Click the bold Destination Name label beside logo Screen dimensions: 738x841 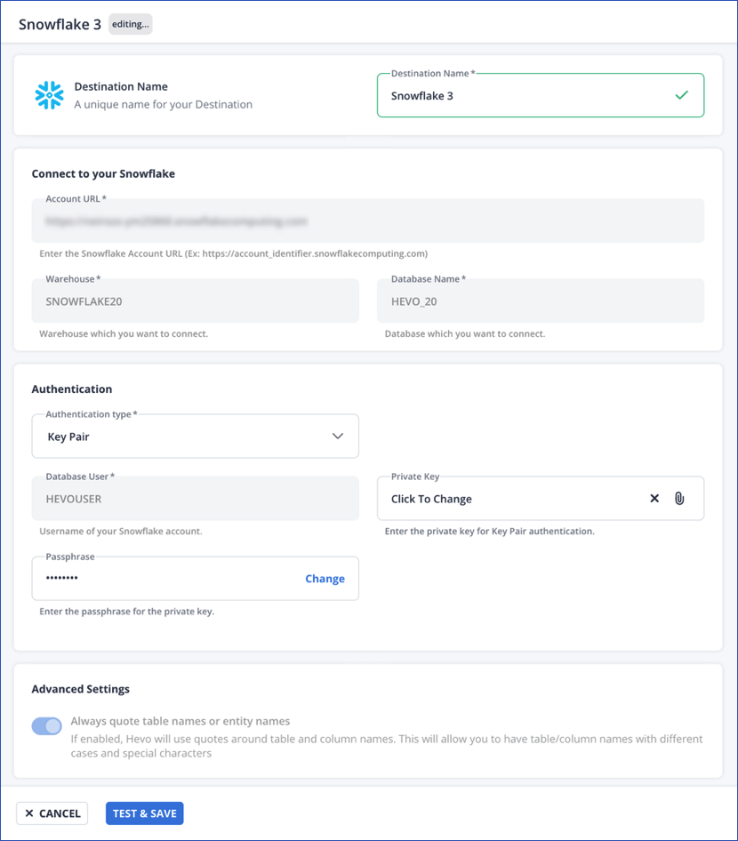pos(121,87)
